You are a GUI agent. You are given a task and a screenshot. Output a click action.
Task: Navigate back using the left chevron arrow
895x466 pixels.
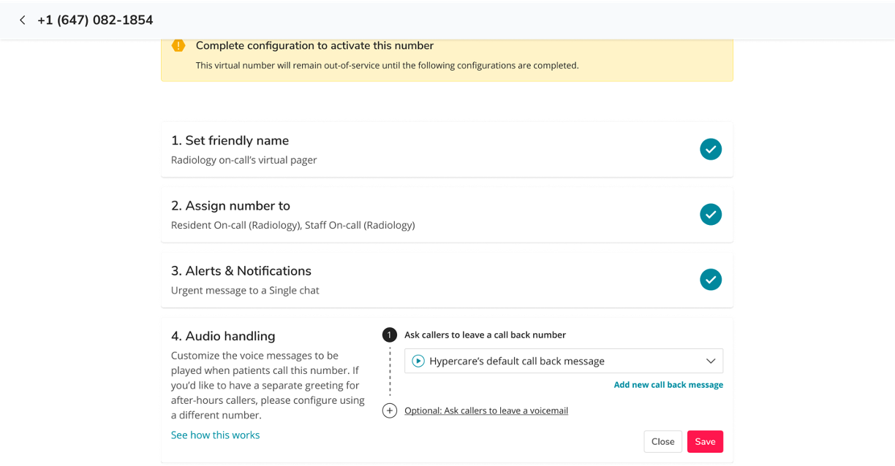click(x=22, y=20)
